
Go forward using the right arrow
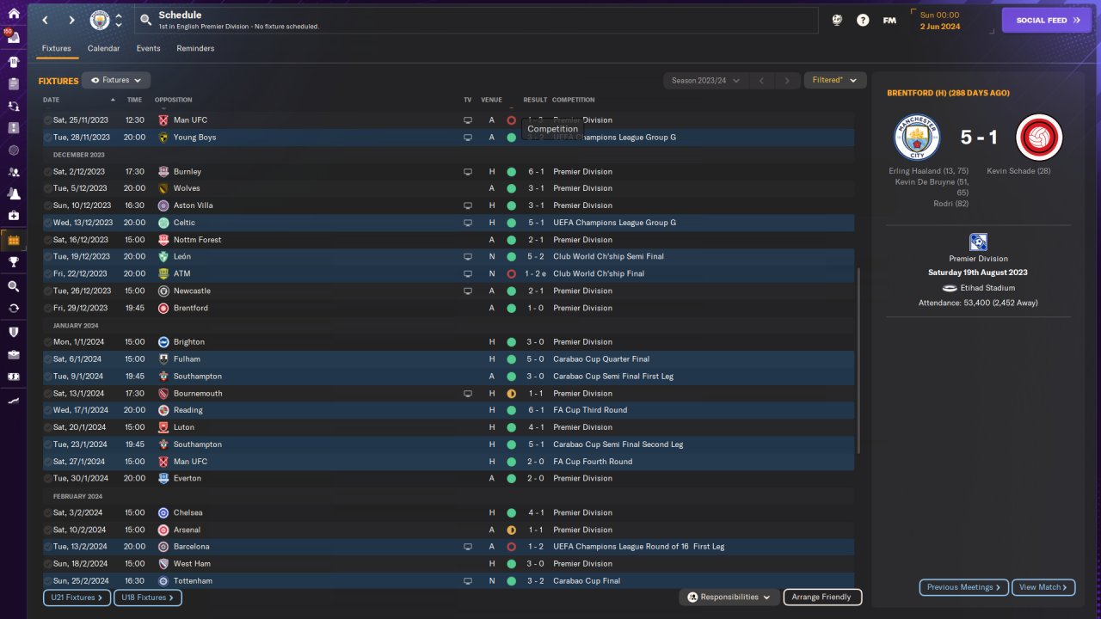(x=71, y=20)
